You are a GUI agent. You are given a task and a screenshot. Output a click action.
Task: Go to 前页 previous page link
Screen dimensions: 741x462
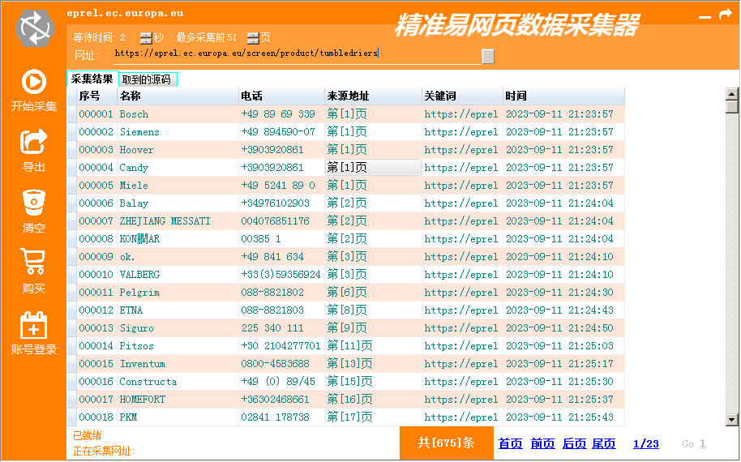click(x=542, y=443)
